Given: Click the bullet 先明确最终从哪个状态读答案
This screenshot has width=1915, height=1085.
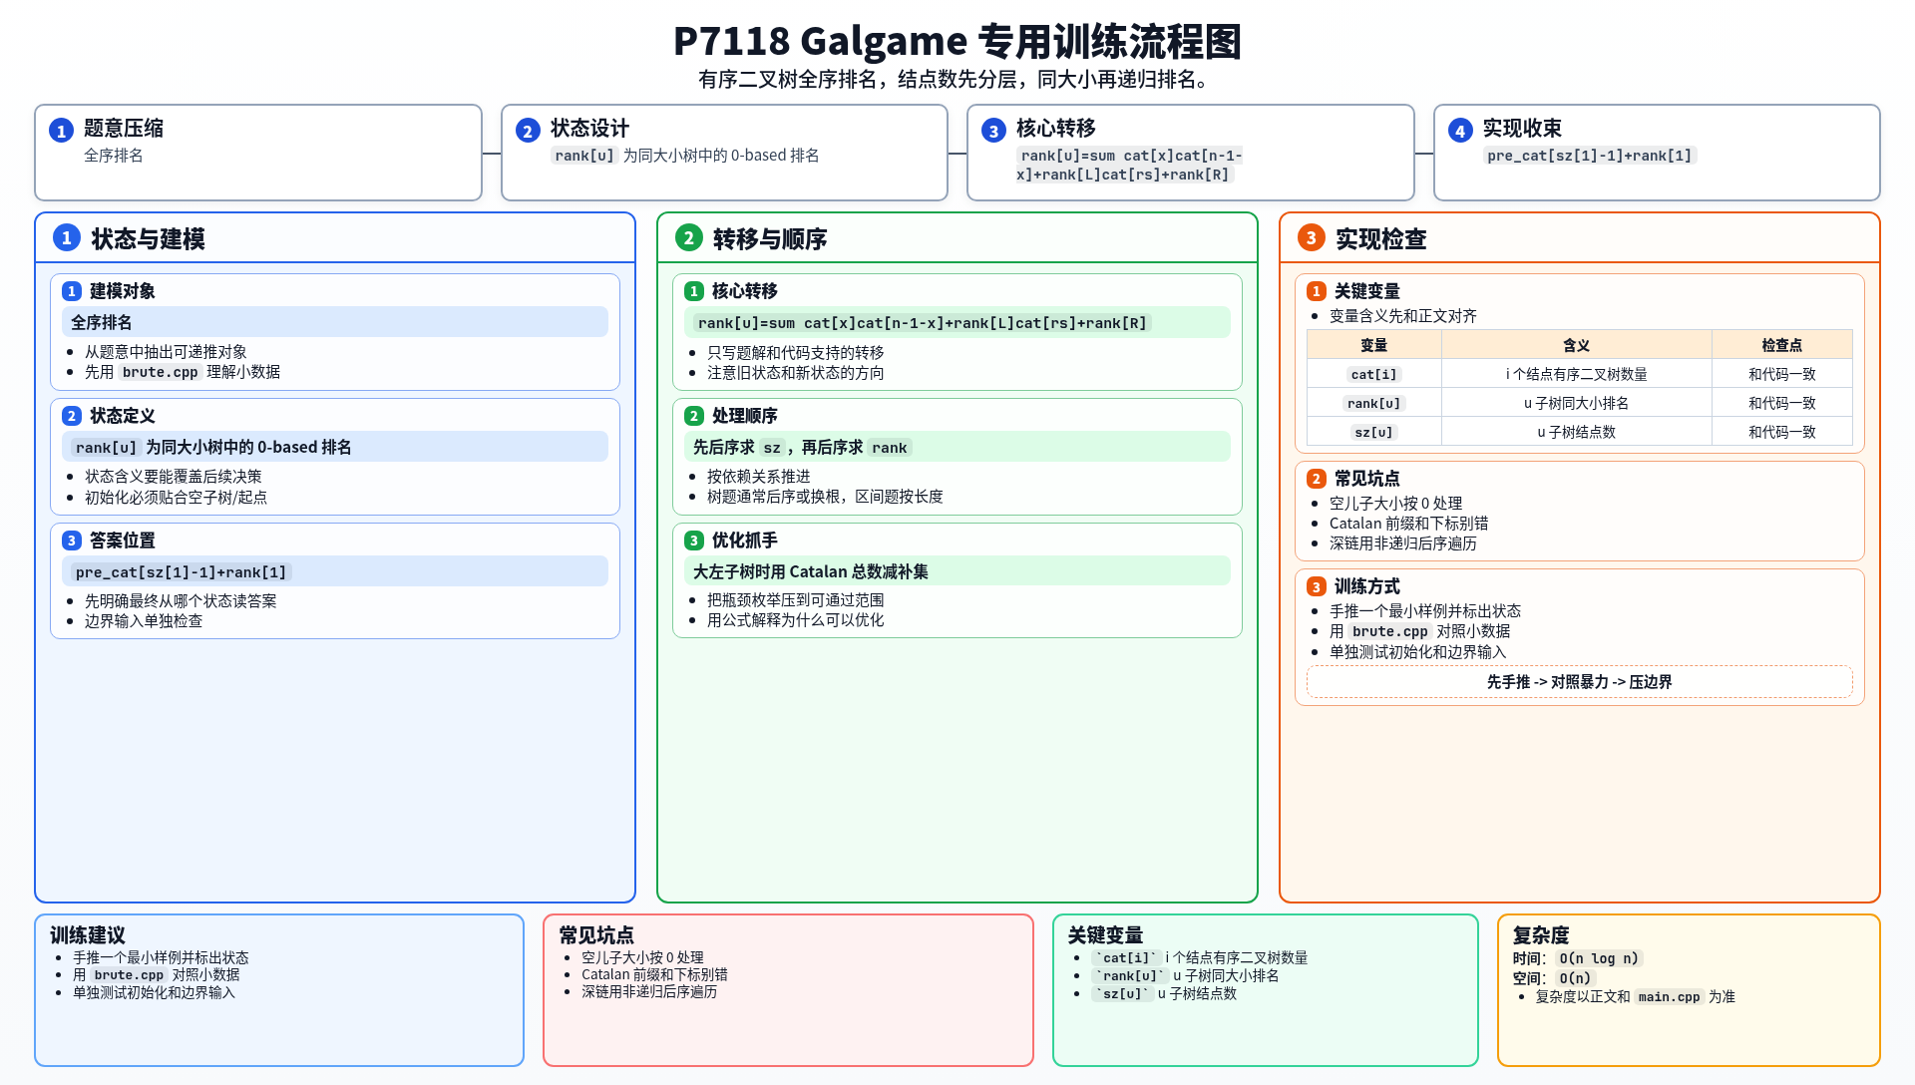Looking at the screenshot, I should [181, 601].
